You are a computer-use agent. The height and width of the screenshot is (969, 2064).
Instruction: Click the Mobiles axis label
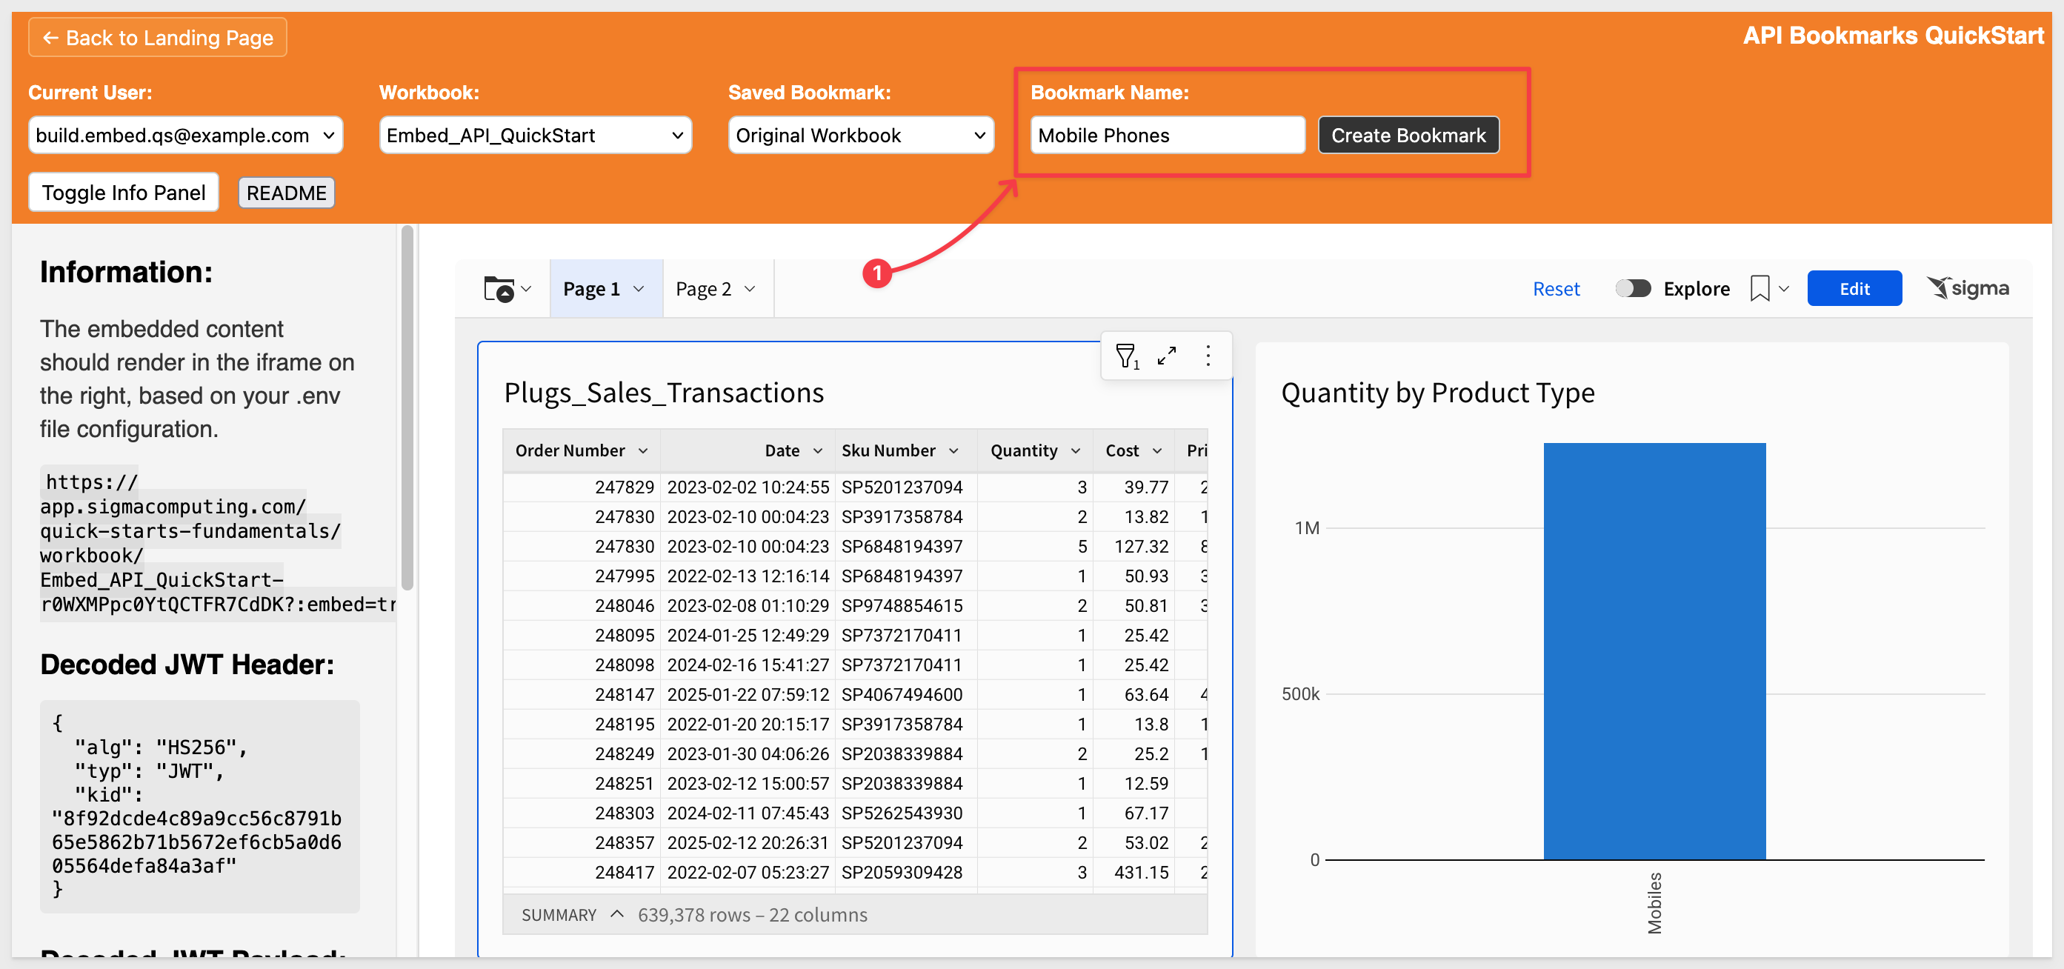(x=1654, y=903)
